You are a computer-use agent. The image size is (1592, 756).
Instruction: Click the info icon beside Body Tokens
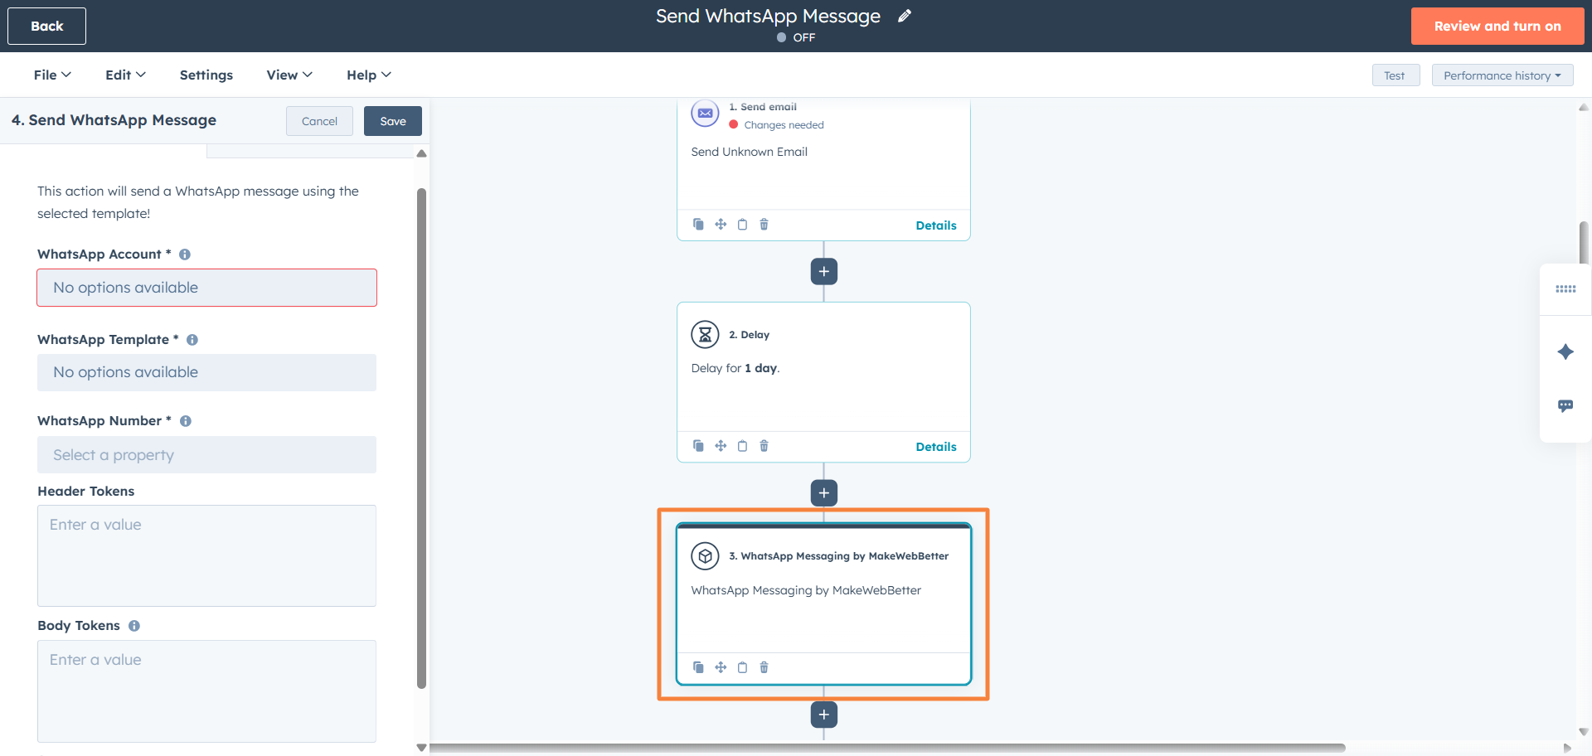pyautogui.click(x=134, y=626)
